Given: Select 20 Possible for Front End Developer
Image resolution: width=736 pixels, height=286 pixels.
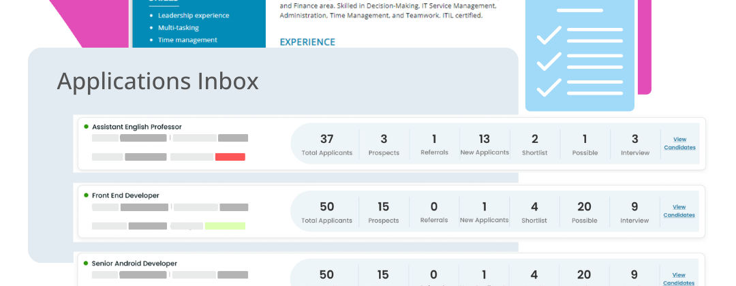Looking at the screenshot, I should (584, 212).
